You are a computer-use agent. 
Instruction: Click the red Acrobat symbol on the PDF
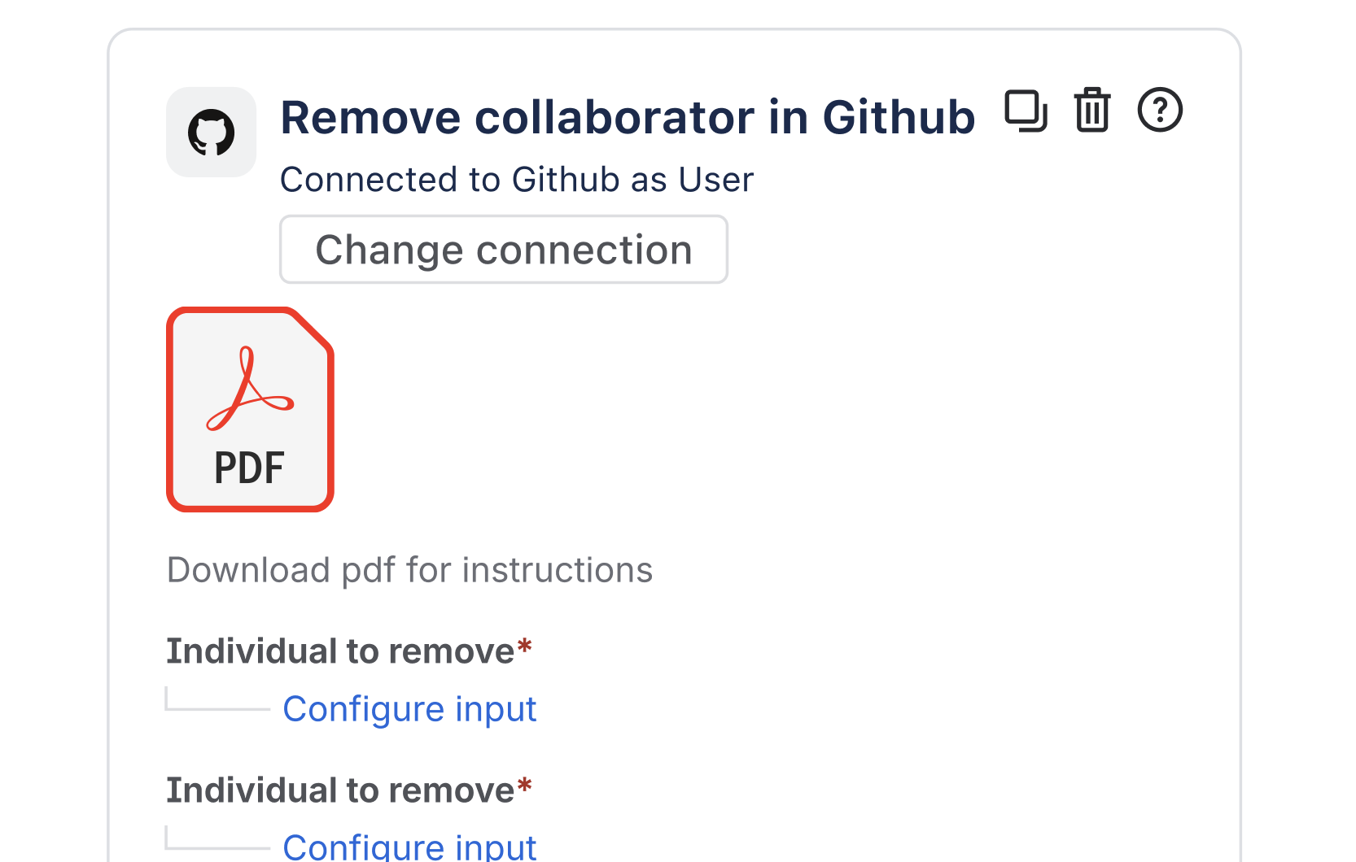tap(248, 390)
